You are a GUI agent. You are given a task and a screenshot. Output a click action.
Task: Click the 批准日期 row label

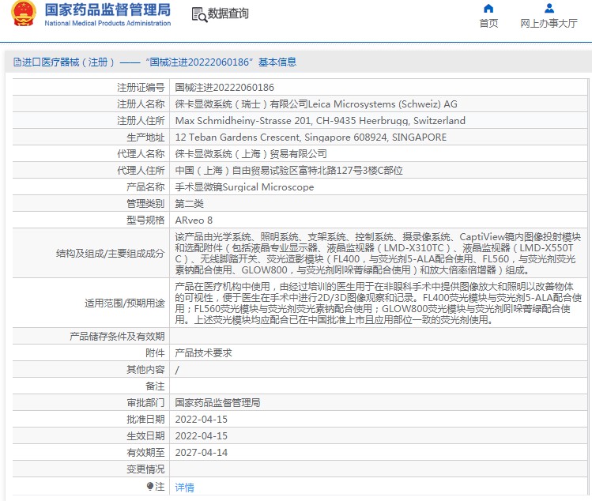[x=145, y=419]
